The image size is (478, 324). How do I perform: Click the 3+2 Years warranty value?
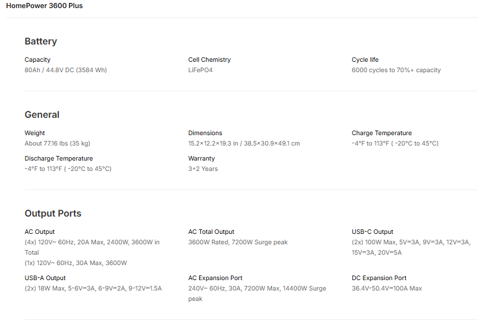(203, 169)
